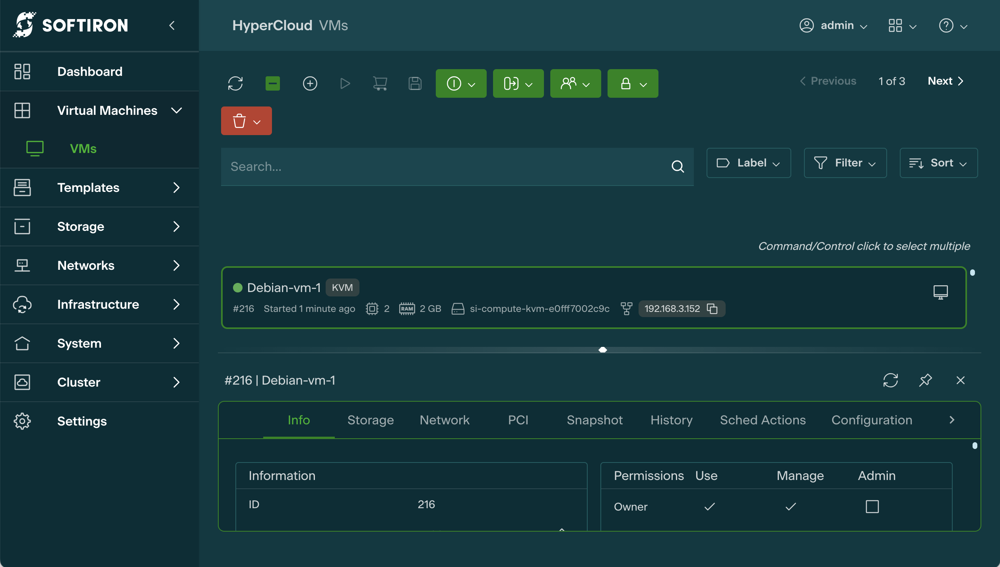Open the VNC console monitor icon for Debian-vm-1

click(x=940, y=292)
